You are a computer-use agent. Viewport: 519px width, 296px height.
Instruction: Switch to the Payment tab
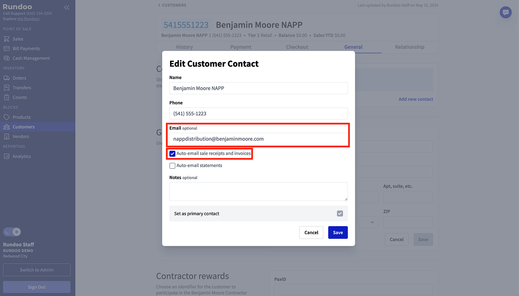pyautogui.click(x=241, y=47)
